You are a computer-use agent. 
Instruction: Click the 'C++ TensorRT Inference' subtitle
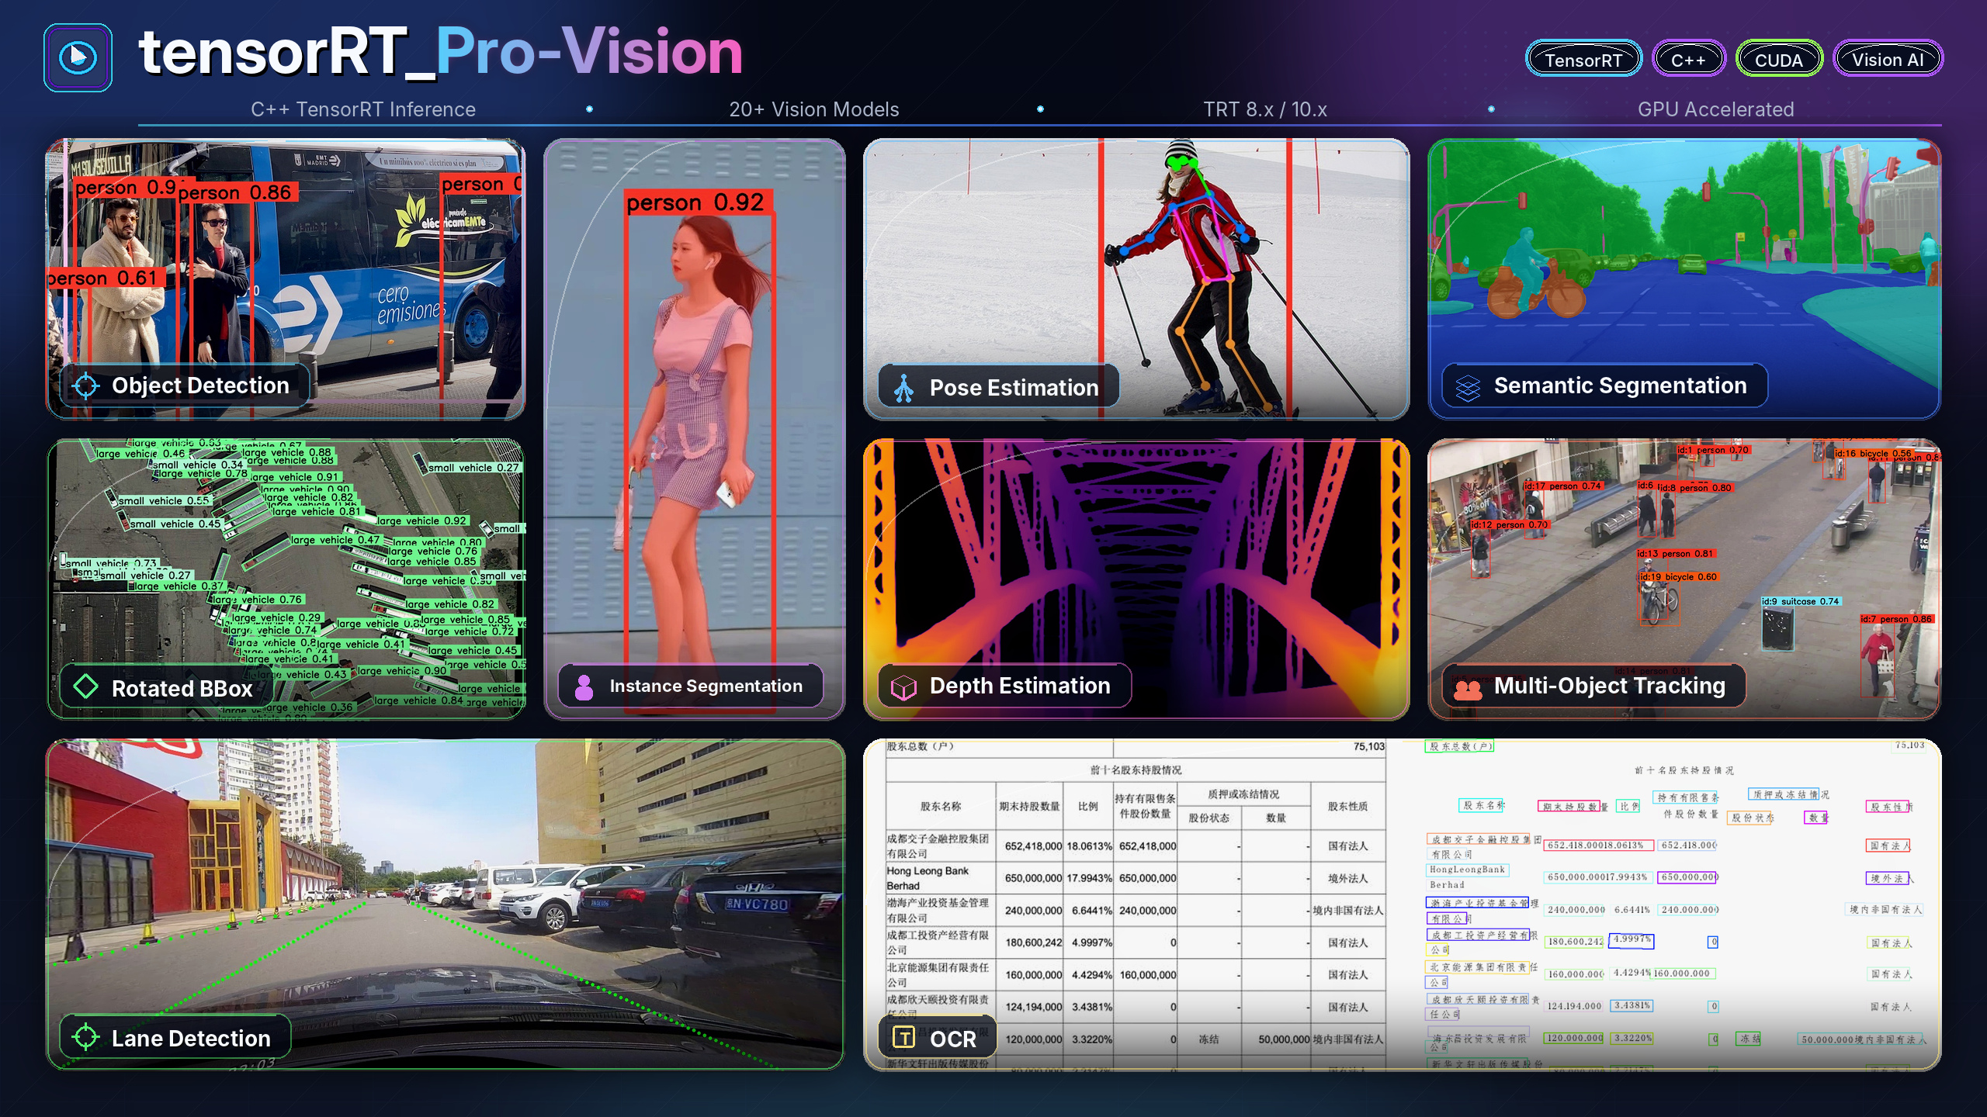[363, 109]
